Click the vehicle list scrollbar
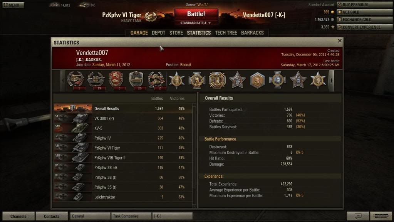 coord(194,155)
